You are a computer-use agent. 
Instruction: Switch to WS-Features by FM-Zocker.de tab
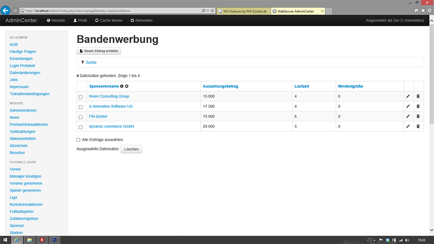coord(244,11)
